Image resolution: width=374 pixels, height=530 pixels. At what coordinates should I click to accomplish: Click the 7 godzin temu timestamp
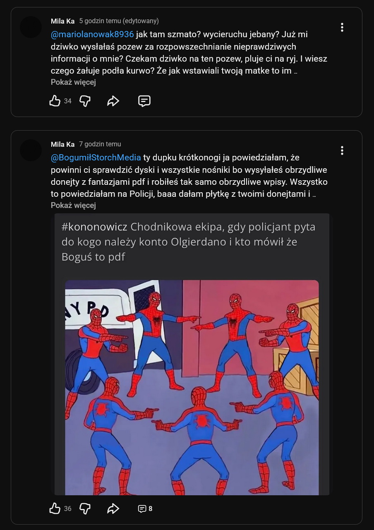tap(100, 144)
